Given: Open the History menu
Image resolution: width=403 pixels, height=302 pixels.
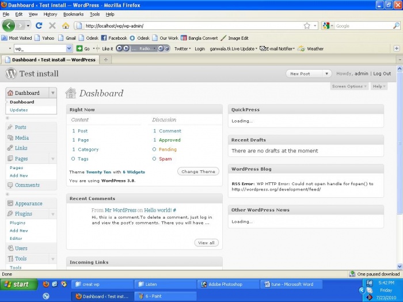Looking at the screenshot, I should coord(50,14).
